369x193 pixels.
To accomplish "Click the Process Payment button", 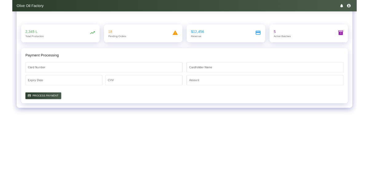I will tap(43, 96).
